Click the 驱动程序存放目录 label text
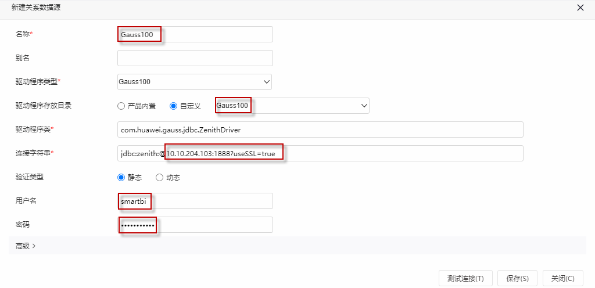Viewport: 595px width, 288px height. [x=44, y=106]
